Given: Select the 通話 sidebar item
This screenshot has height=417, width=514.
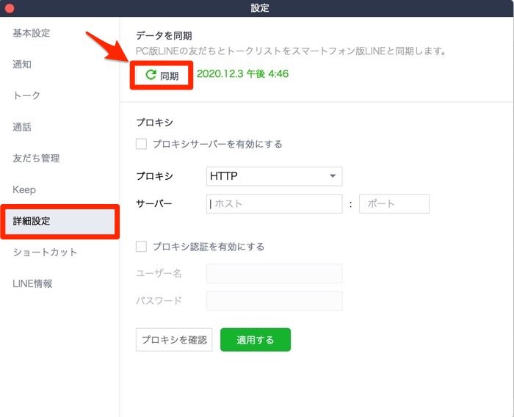Looking at the screenshot, I should click(x=22, y=127).
